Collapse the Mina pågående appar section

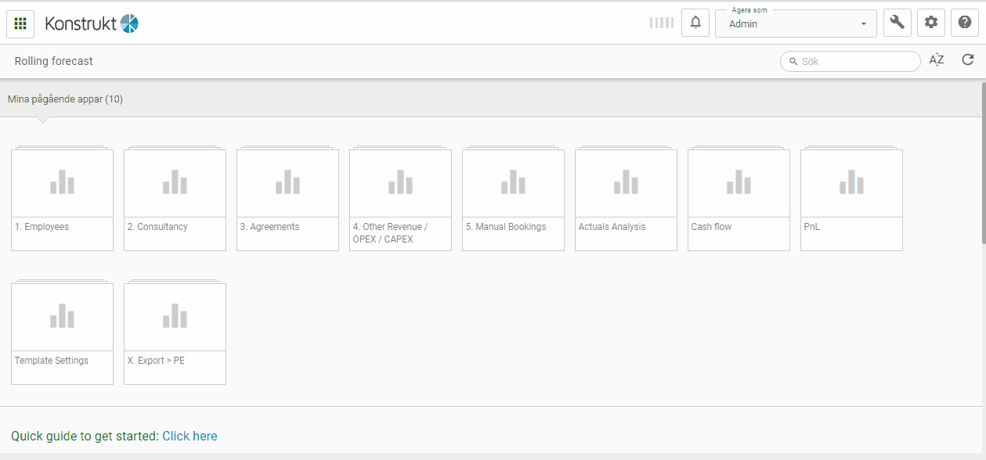(x=65, y=99)
